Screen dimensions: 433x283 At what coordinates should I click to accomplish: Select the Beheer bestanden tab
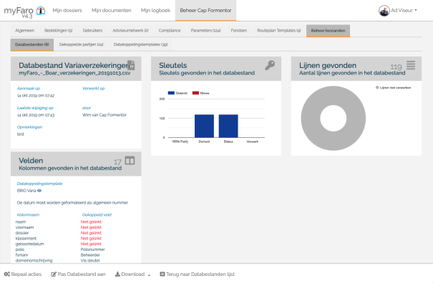[x=328, y=31]
